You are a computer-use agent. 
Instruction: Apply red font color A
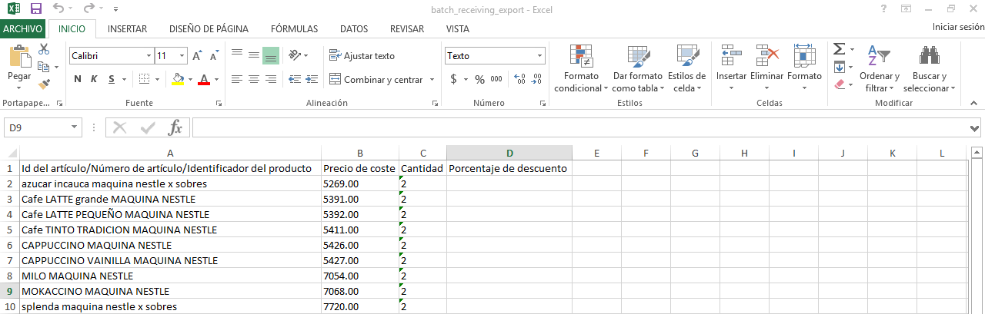[x=204, y=79]
